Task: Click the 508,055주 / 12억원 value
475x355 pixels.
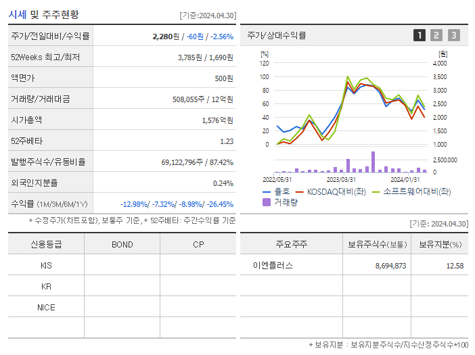Action: point(203,99)
